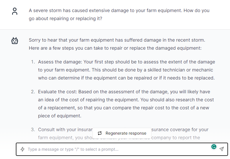
Task: Click 'go about repairing or replacing it?' line
Action: click(x=65, y=19)
